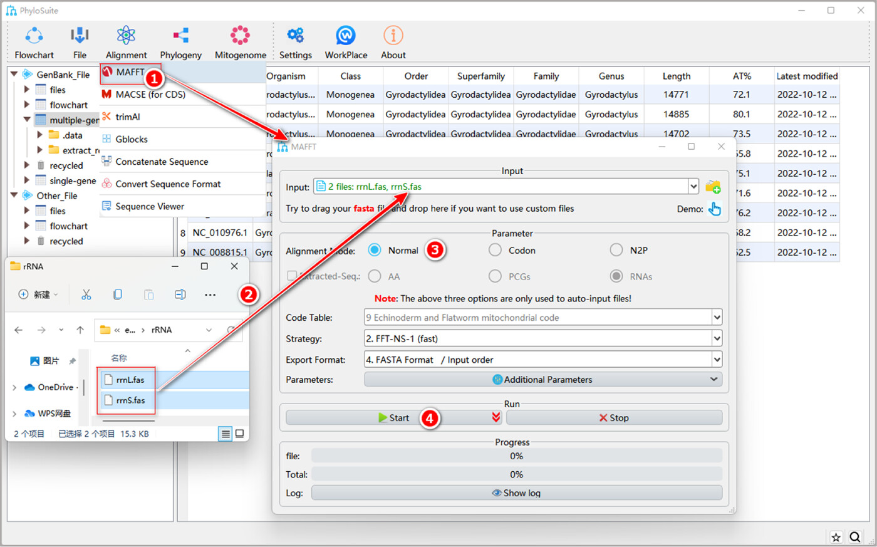Click the Show log button
The width and height of the screenshot is (877, 547).
click(516, 492)
